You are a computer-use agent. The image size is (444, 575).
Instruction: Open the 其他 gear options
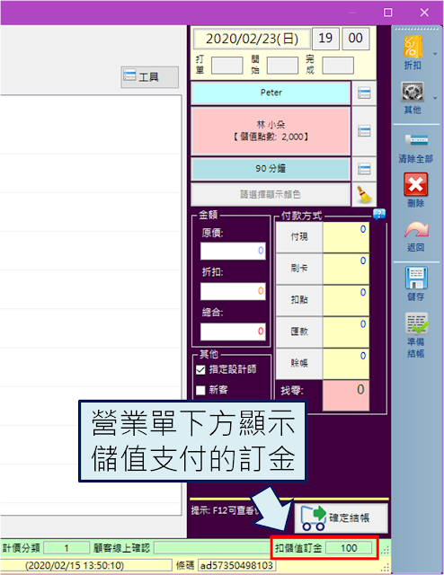tap(413, 98)
